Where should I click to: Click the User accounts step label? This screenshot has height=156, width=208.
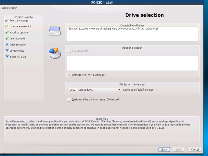pos(17,38)
